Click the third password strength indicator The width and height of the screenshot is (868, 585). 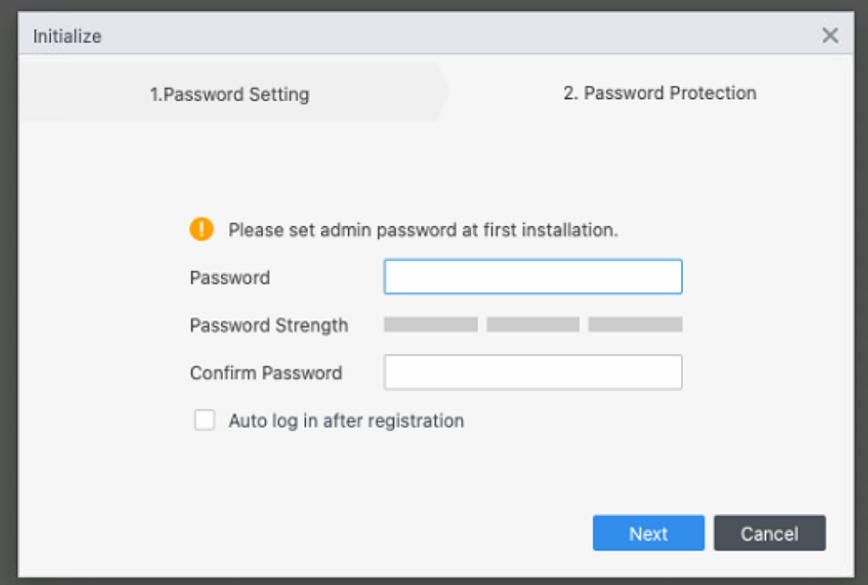click(x=635, y=324)
